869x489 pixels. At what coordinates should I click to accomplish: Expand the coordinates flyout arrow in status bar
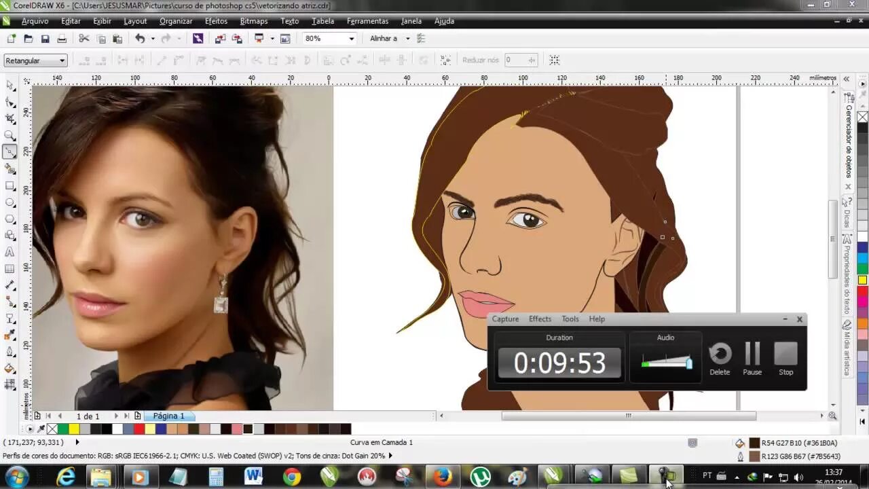77,442
